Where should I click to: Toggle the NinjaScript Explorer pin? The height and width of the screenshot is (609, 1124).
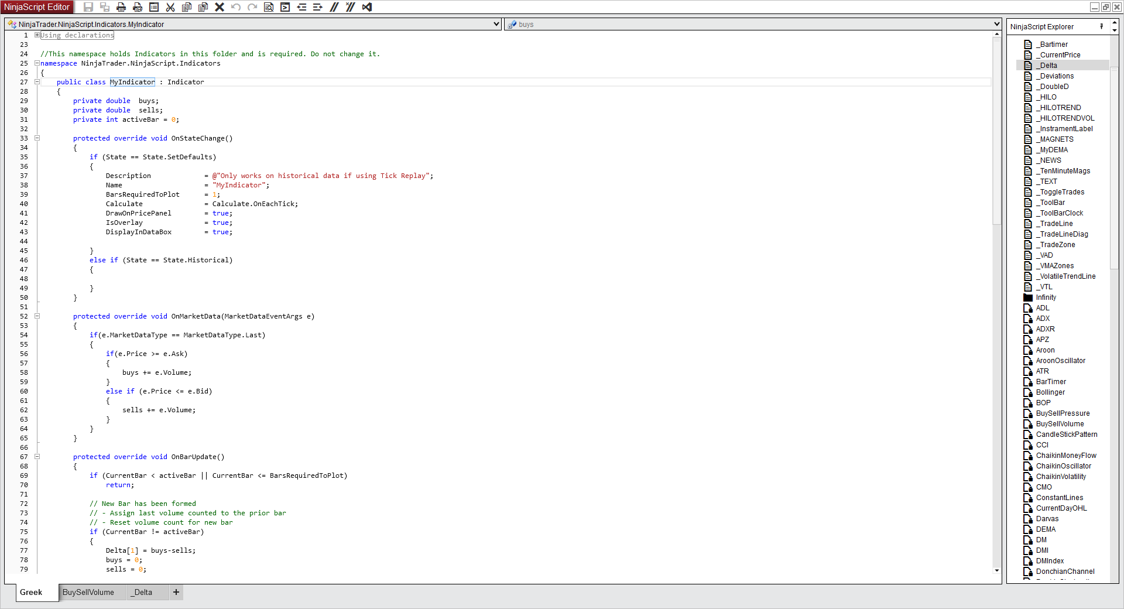click(x=1102, y=26)
